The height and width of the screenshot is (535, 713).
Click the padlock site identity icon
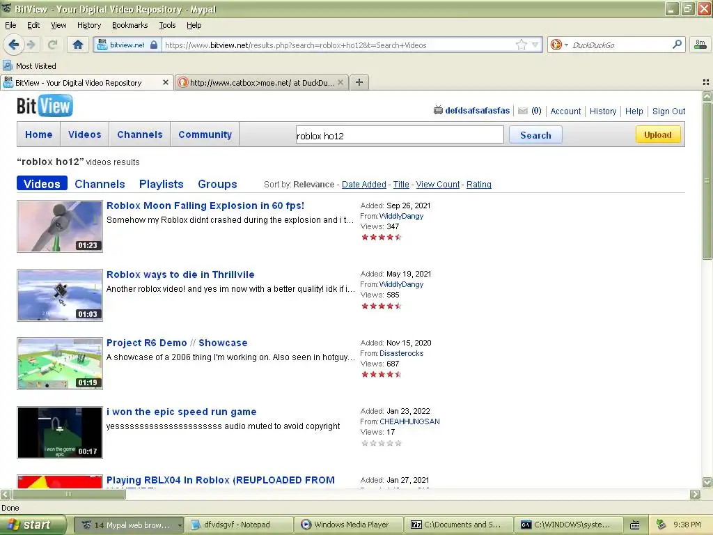[154, 45]
